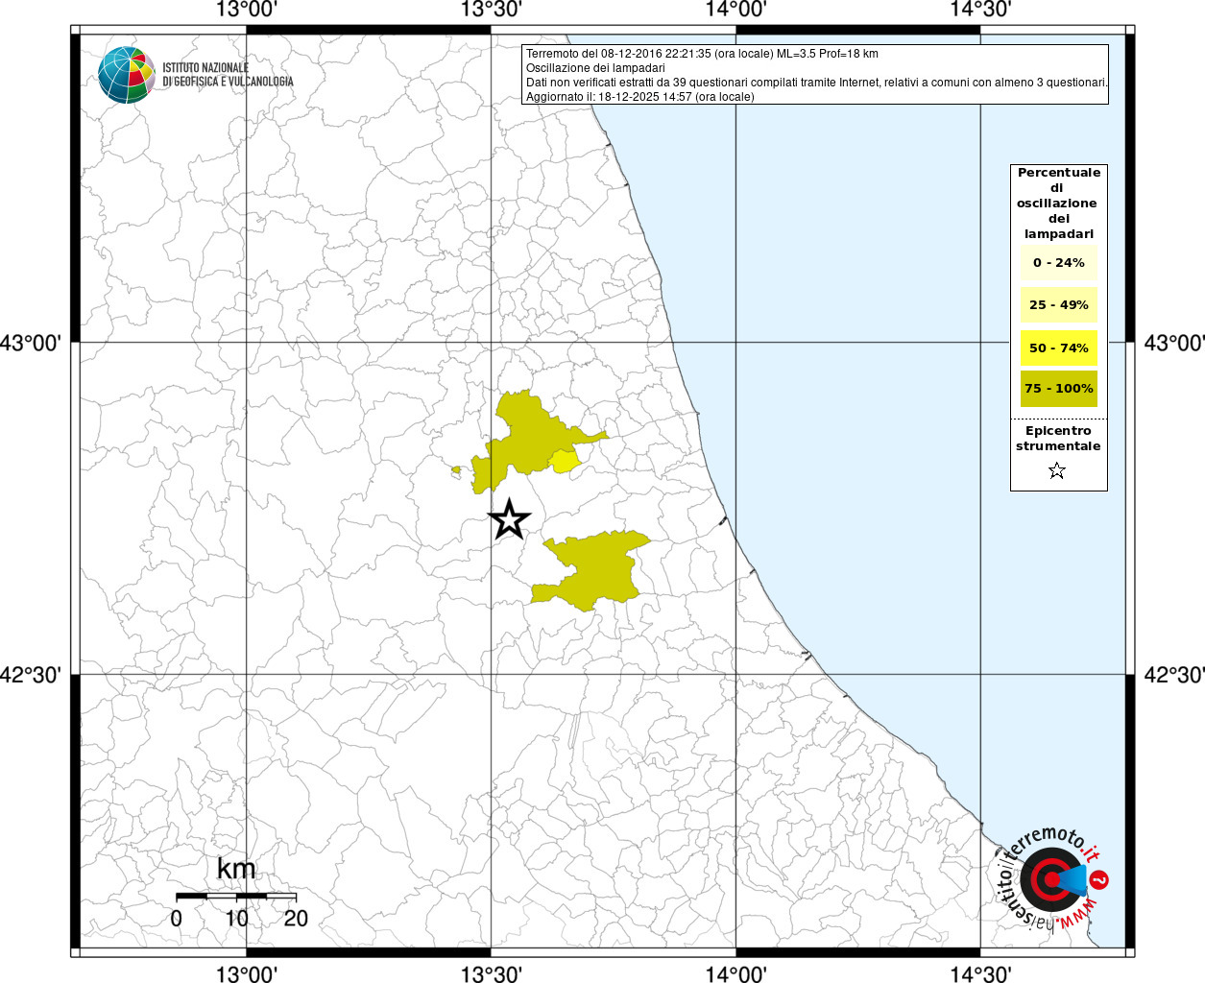Click the scale bar '20' label
Image resolution: width=1205 pixels, height=983 pixels.
point(296,919)
